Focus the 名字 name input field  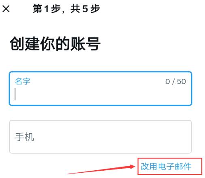[100, 89]
